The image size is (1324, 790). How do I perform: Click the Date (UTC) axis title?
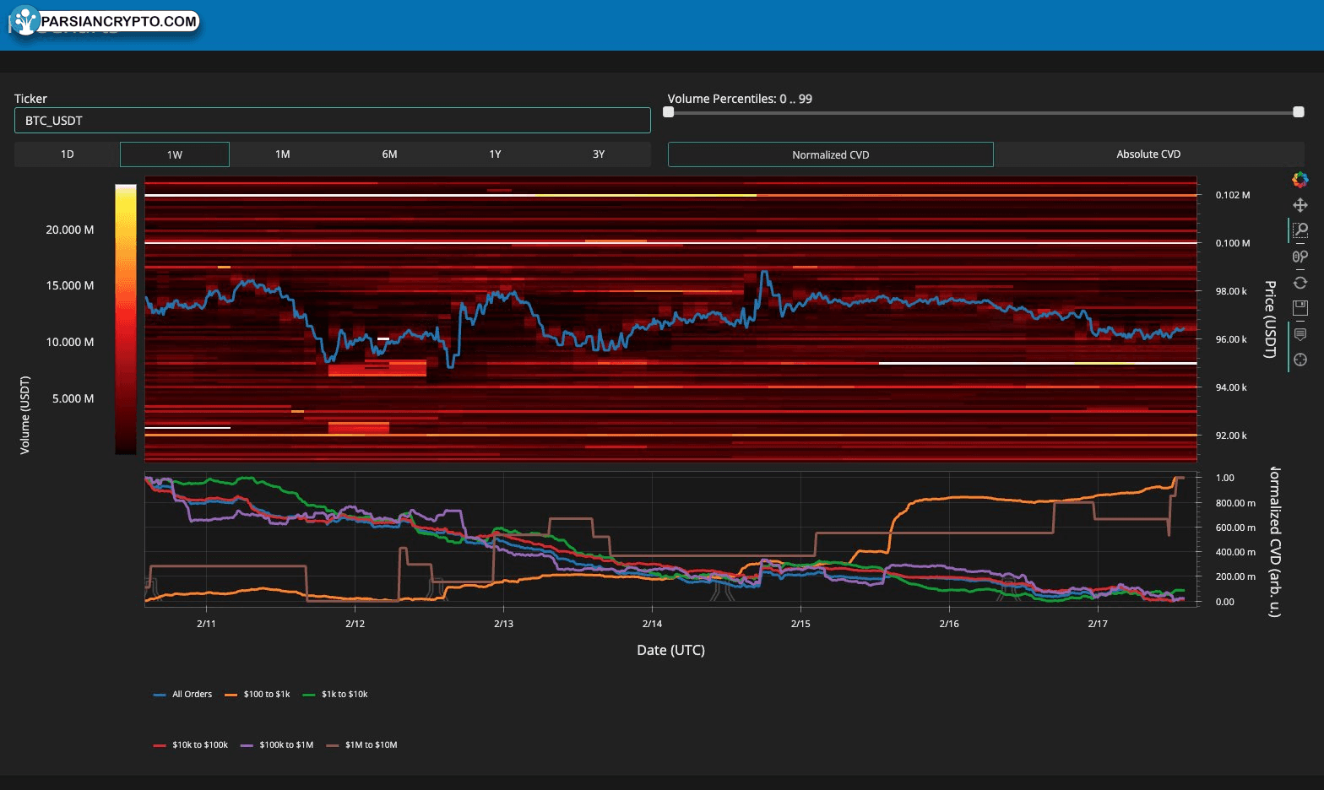(x=670, y=650)
